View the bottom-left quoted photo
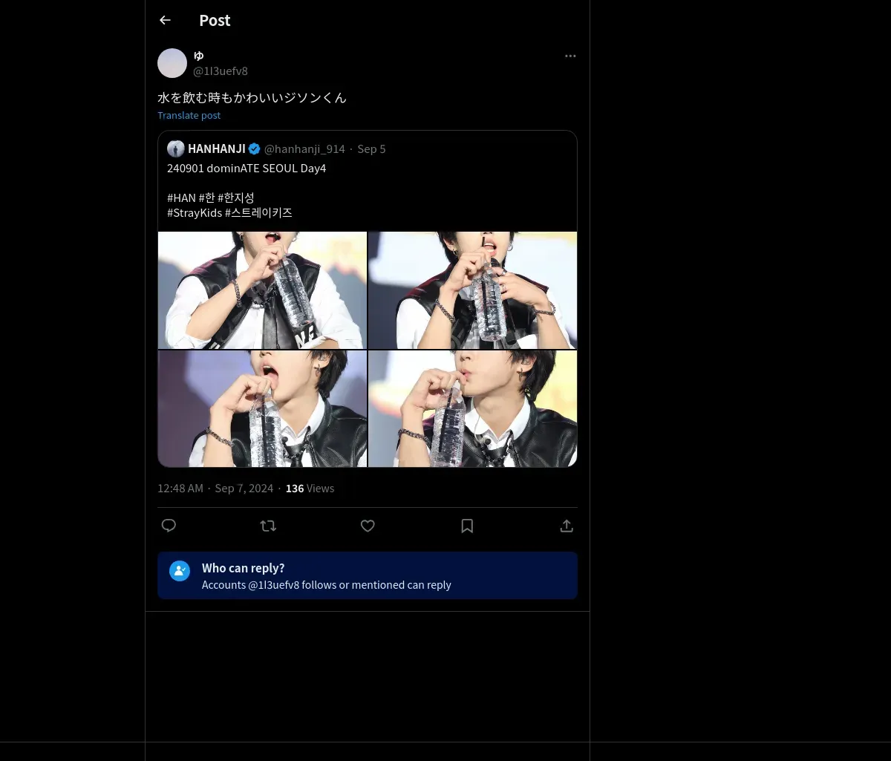The height and width of the screenshot is (761, 891). coord(262,408)
